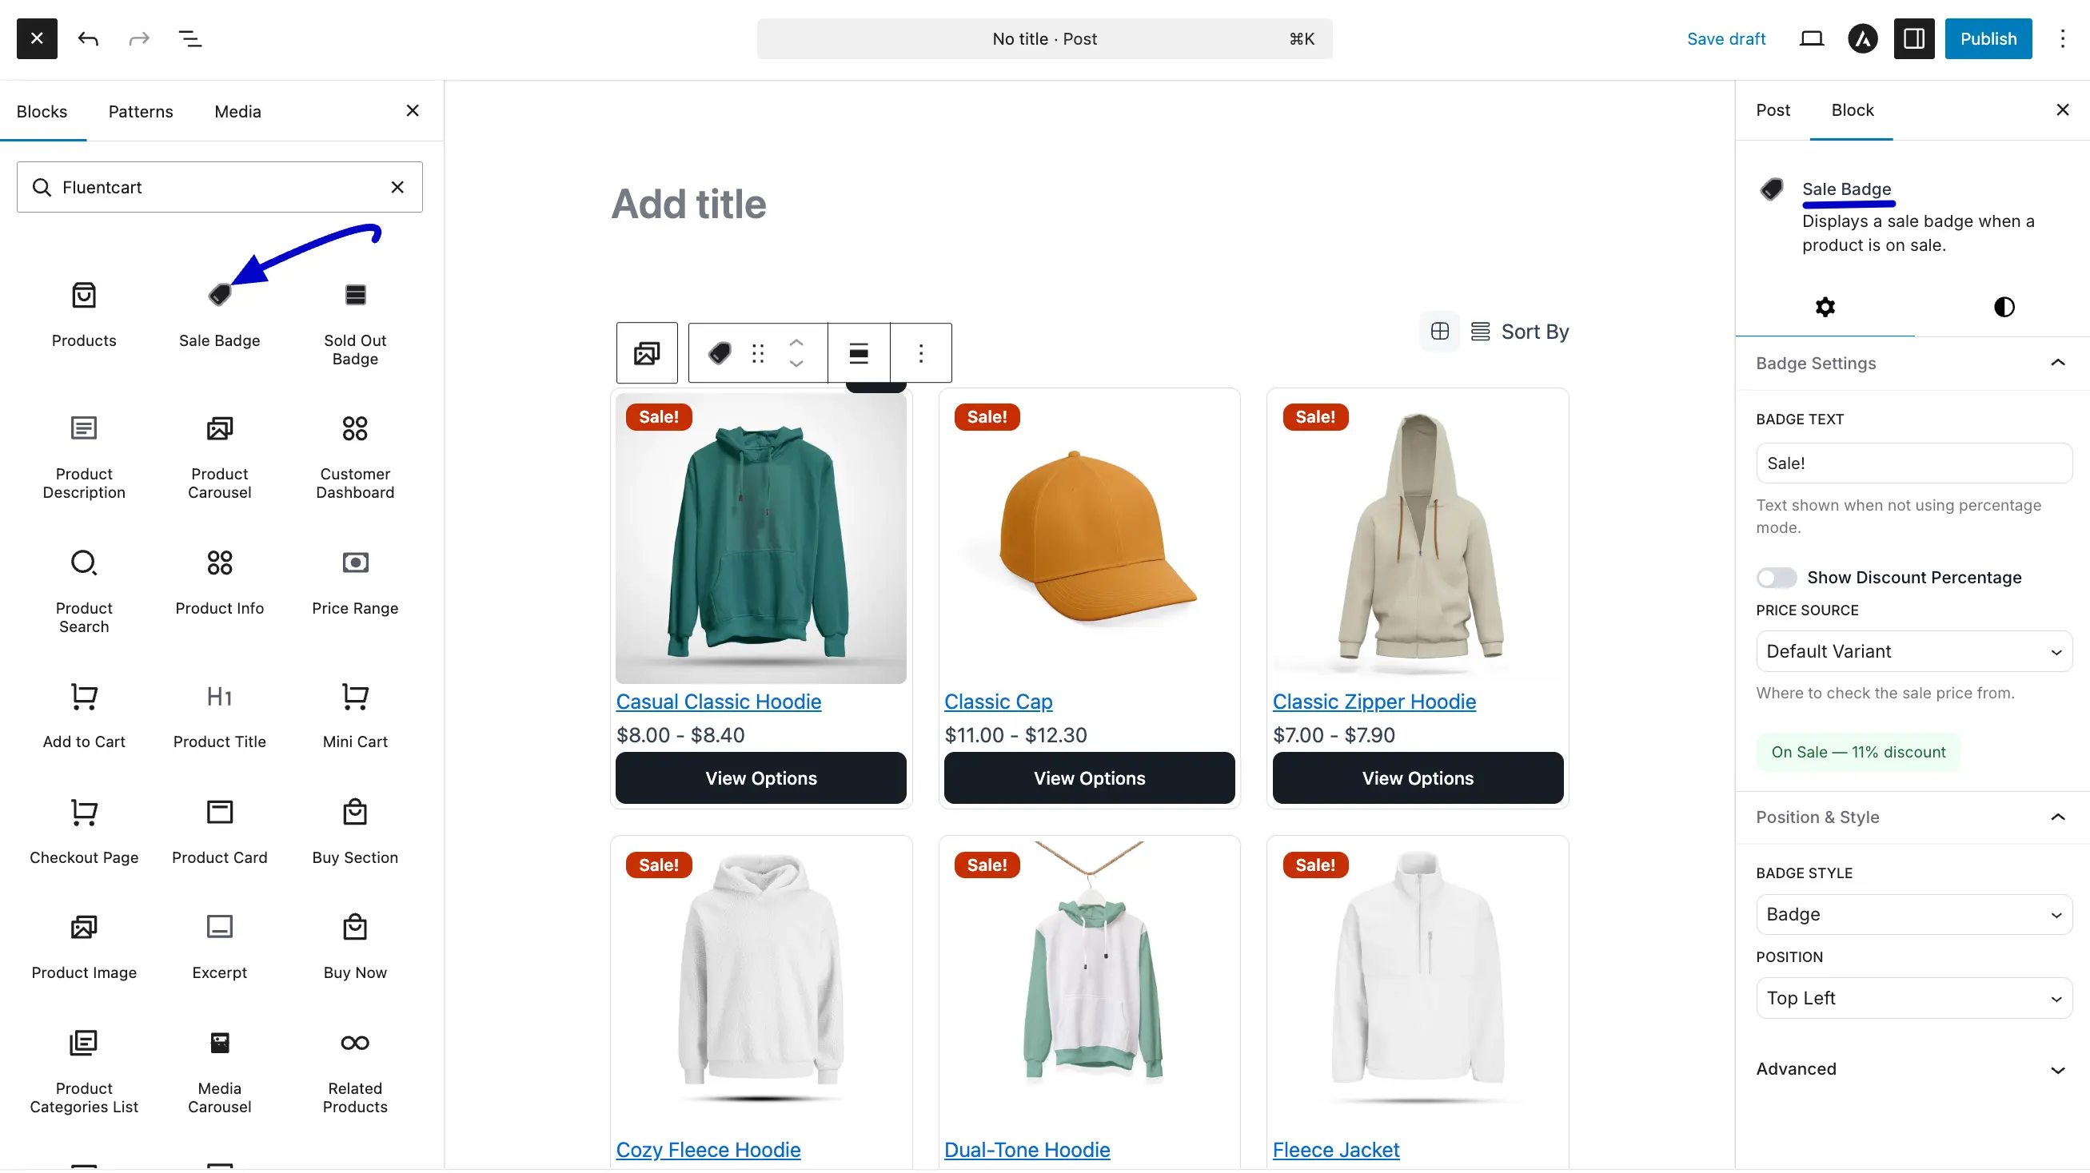The width and height of the screenshot is (2090, 1173).
Task: Open the Document Overview list icon
Action: coord(191,38)
